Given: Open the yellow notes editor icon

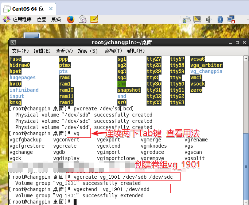Looking at the screenshot, I should [x=94, y=19].
